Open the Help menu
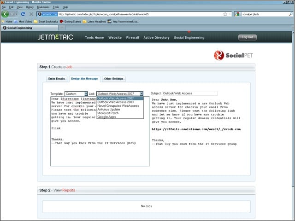295x221 pixels. [65, 7]
